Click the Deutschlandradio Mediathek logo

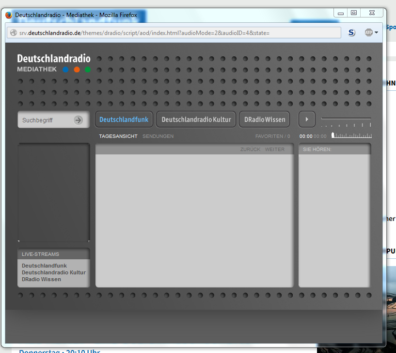point(53,63)
